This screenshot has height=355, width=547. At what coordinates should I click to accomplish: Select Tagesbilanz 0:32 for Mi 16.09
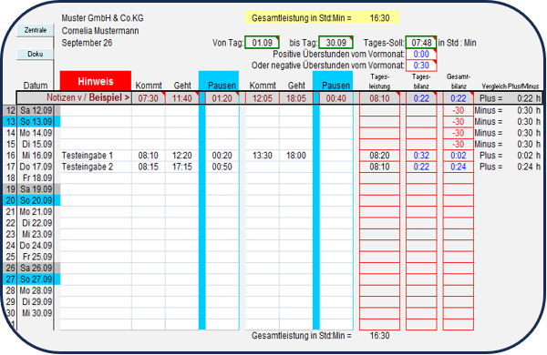click(x=421, y=156)
